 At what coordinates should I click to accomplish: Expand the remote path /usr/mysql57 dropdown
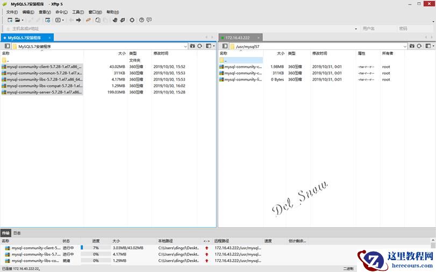pos(405,46)
